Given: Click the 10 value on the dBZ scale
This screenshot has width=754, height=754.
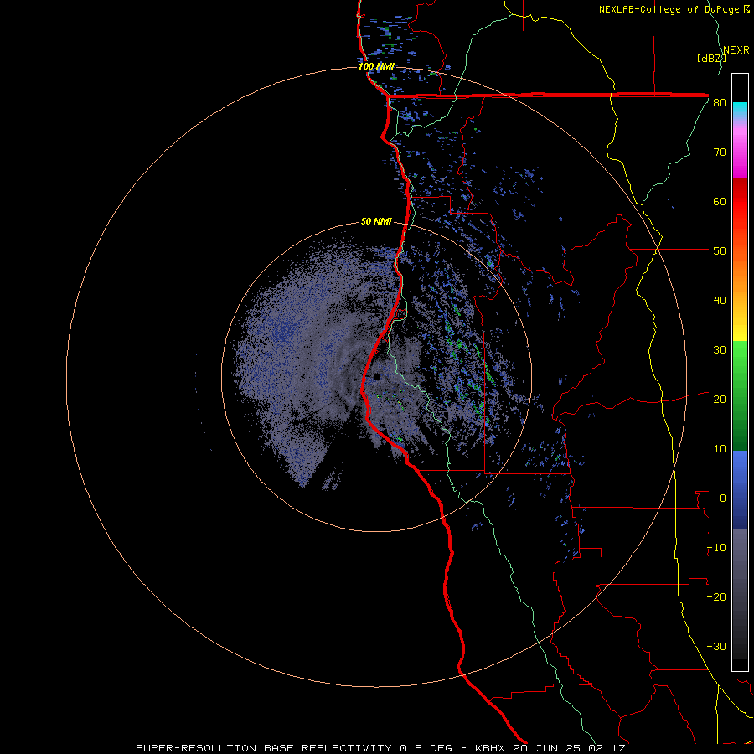Looking at the screenshot, I should [720, 449].
